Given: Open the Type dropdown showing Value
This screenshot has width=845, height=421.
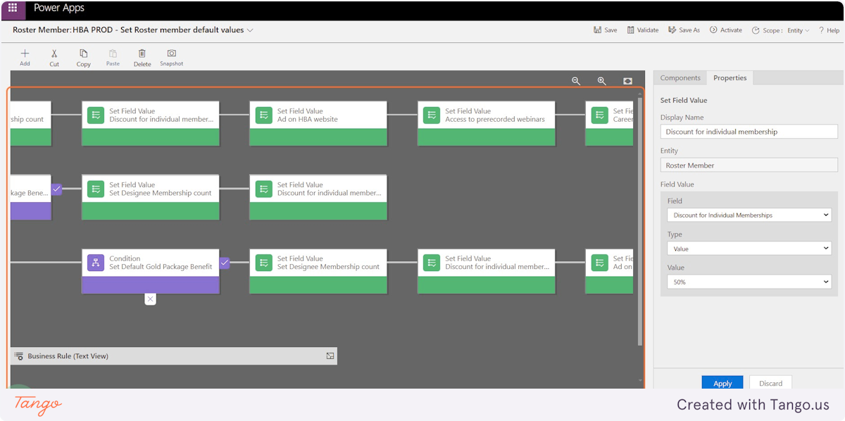Looking at the screenshot, I should (x=749, y=249).
